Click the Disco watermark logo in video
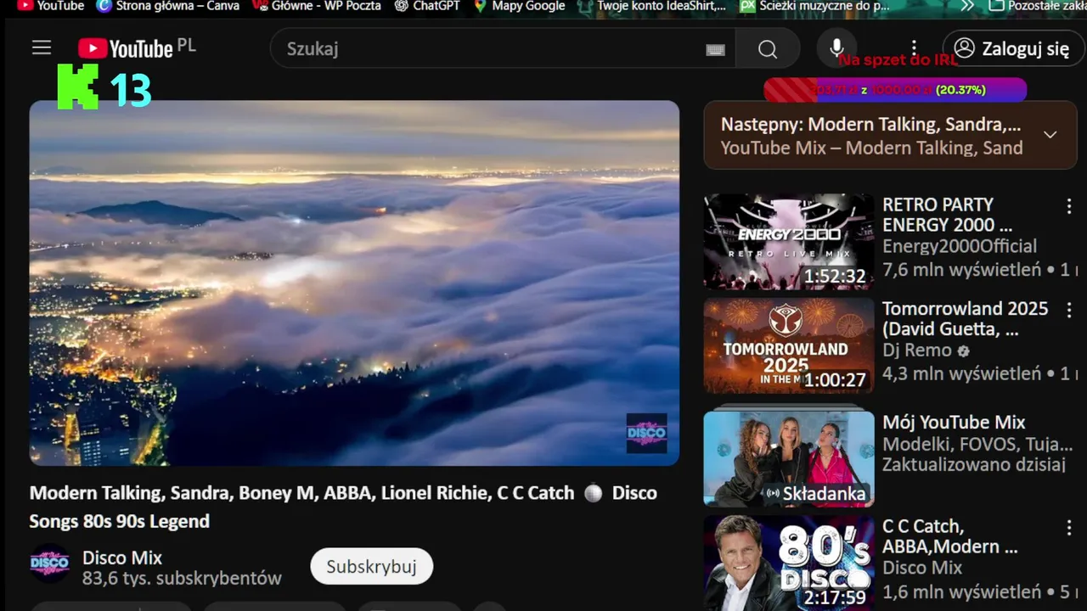1087x611 pixels. point(646,434)
